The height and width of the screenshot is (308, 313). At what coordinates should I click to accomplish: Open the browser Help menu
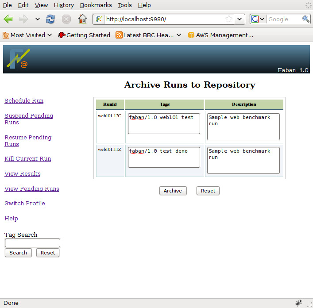144,5
